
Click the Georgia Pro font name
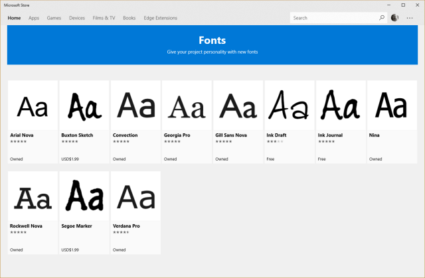[x=177, y=135]
